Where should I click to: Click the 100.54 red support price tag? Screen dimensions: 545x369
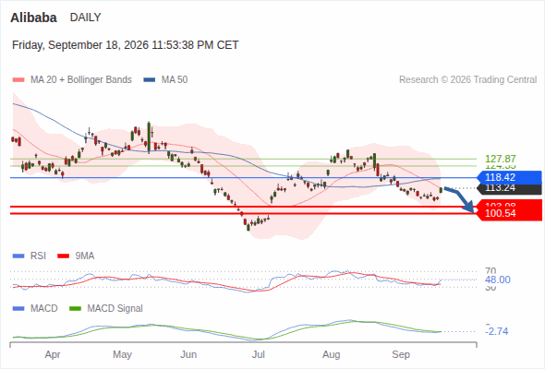[x=510, y=213]
